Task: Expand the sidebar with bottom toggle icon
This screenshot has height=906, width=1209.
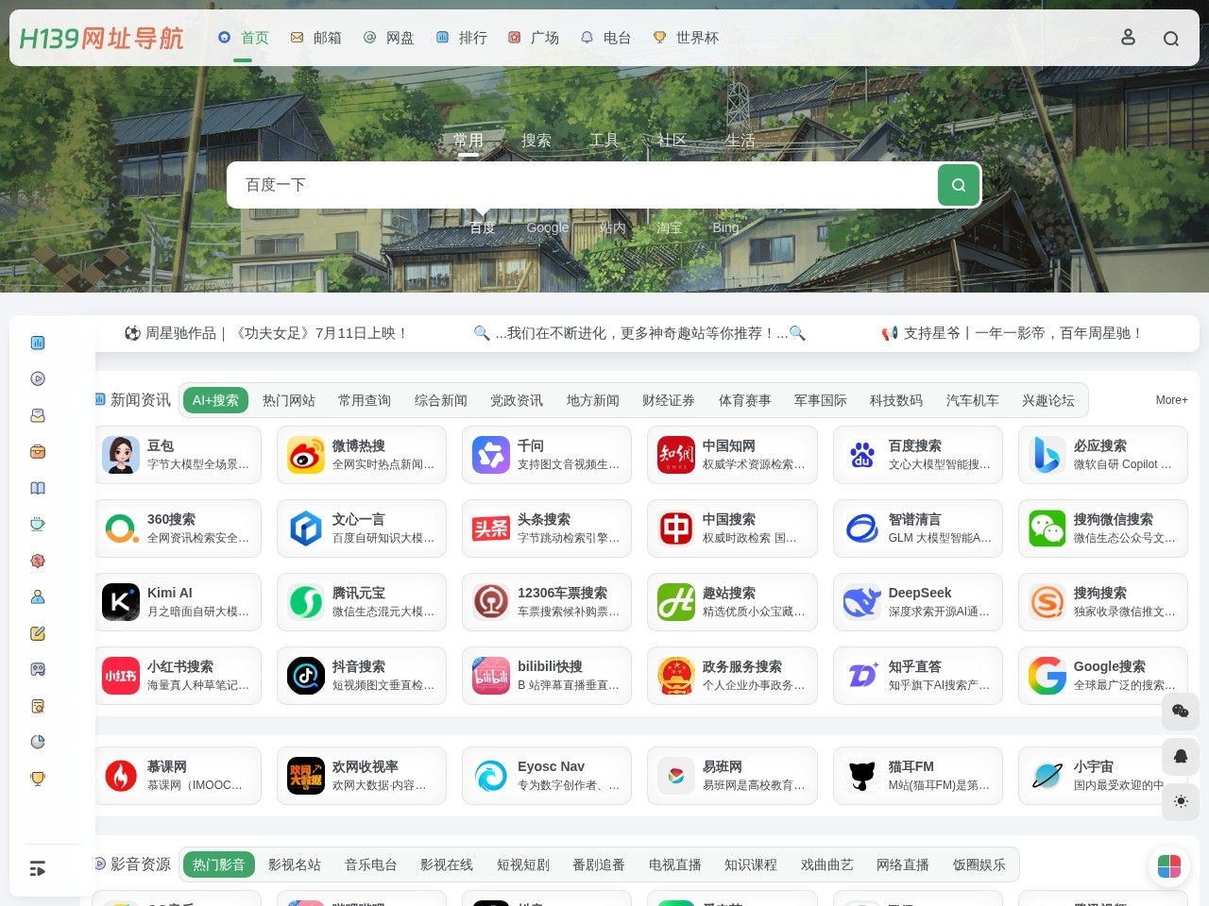Action: pyautogui.click(x=38, y=869)
